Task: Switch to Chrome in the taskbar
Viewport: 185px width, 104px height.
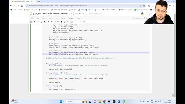Action: [105, 101]
